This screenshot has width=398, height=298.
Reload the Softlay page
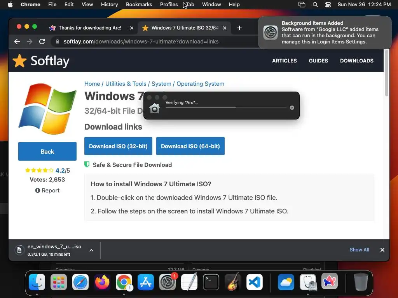click(42, 42)
